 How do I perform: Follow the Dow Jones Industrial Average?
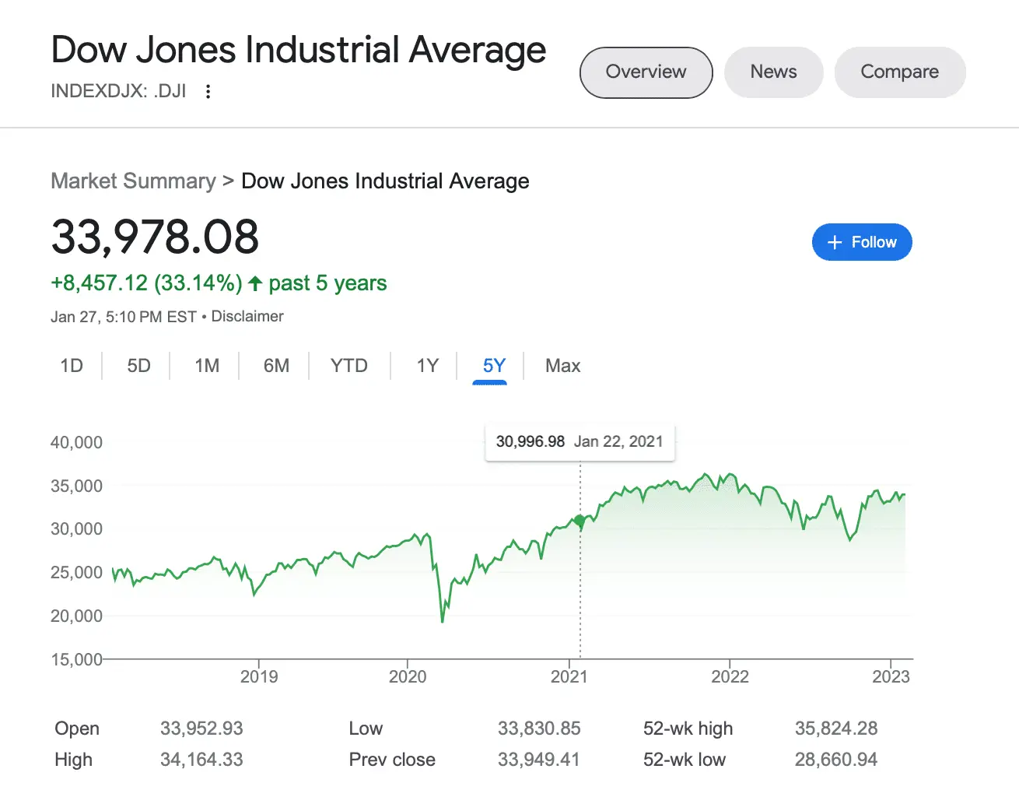(x=862, y=242)
